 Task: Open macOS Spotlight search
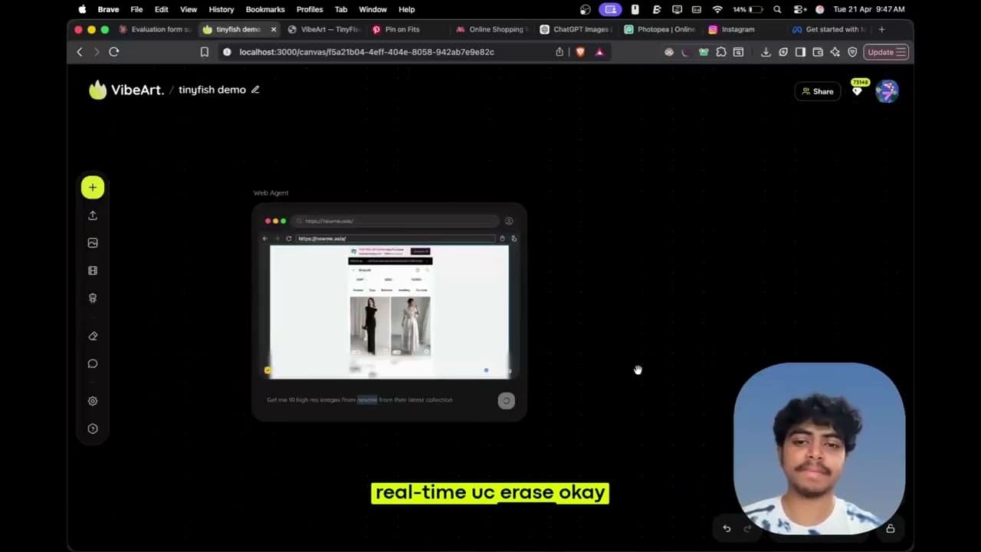pos(777,9)
